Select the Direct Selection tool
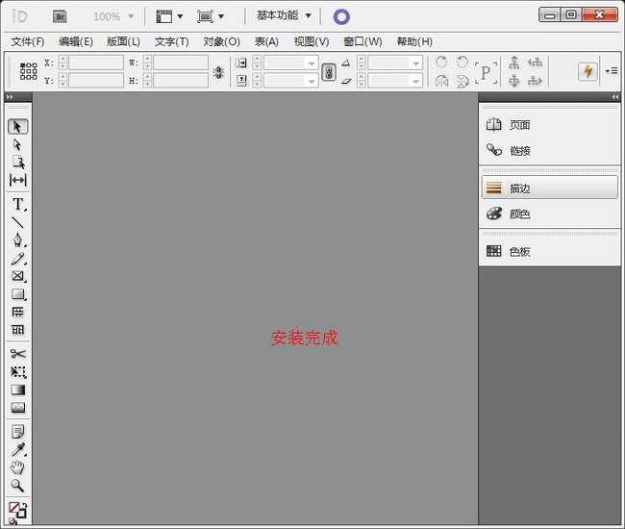This screenshot has height=529, width=625. pyautogui.click(x=17, y=144)
